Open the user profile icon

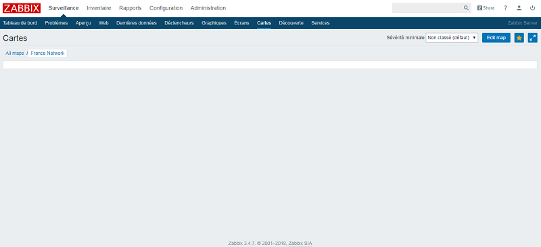coord(519,8)
